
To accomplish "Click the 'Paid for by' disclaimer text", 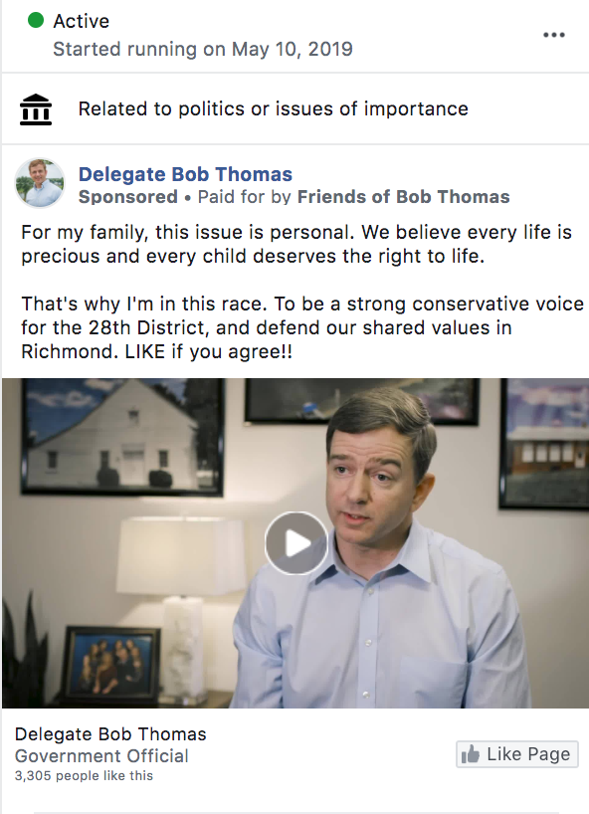I will point(244,197).
